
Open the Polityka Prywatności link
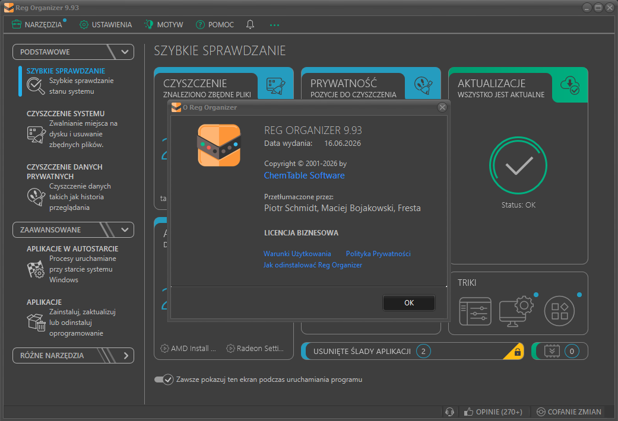tap(378, 254)
